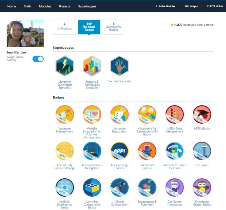Click the Engagement & Retention flower badge

click(147, 187)
